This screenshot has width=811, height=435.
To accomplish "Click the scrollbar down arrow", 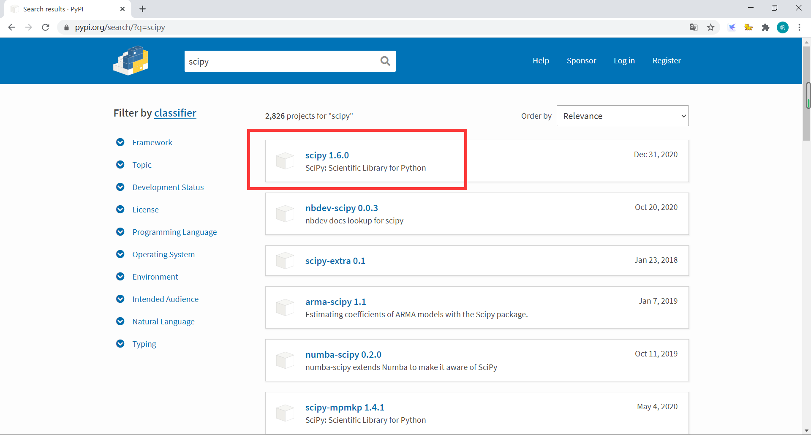I will point(807,431).
